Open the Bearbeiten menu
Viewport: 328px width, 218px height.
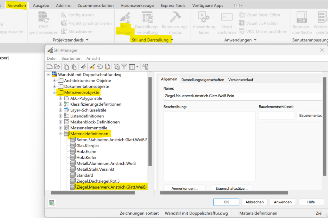click(71, 58)
